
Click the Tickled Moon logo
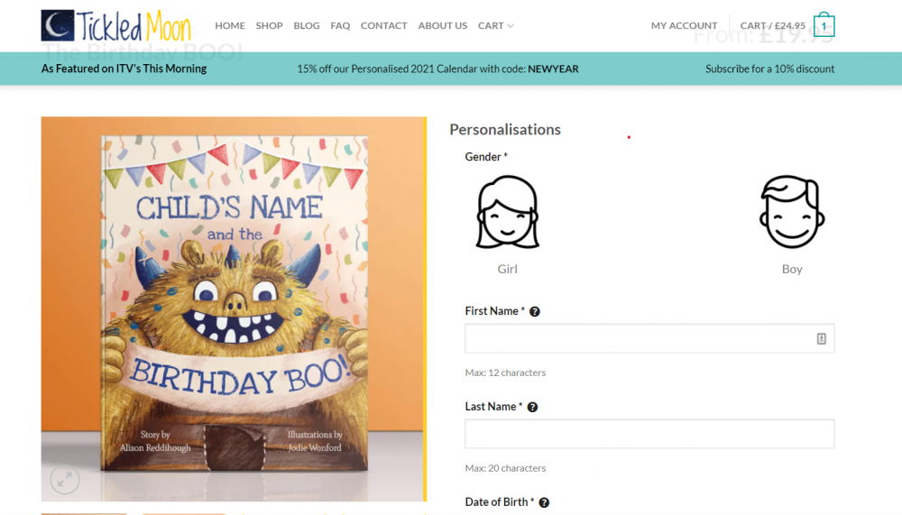(115, 25)
